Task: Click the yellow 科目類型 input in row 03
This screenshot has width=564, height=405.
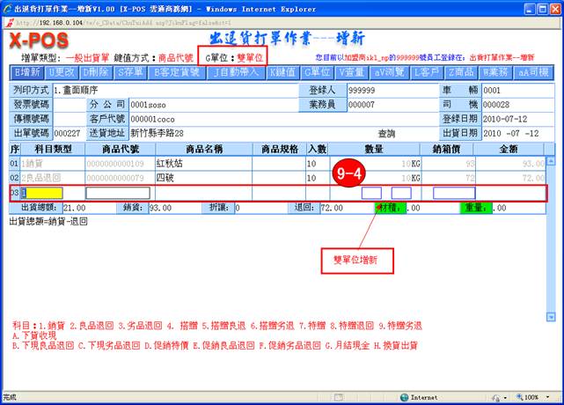Action: click(41, 193)
